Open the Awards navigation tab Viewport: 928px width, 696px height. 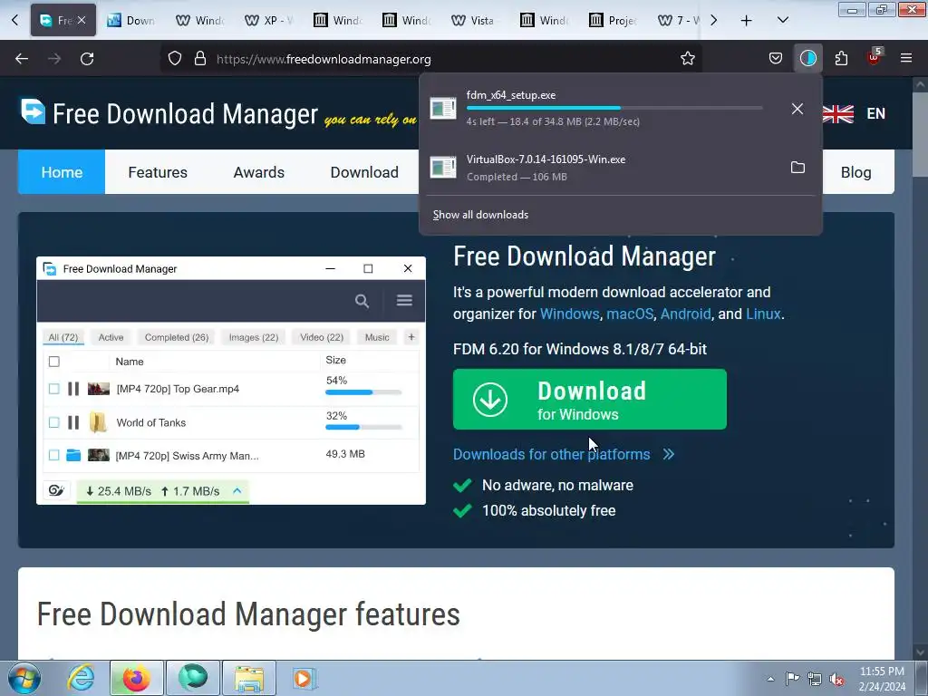[258, 172]
